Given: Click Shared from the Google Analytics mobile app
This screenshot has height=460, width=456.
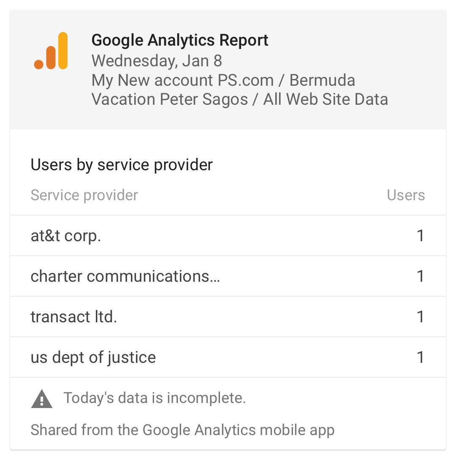Looking at the screenshot, I should (182, 430).
